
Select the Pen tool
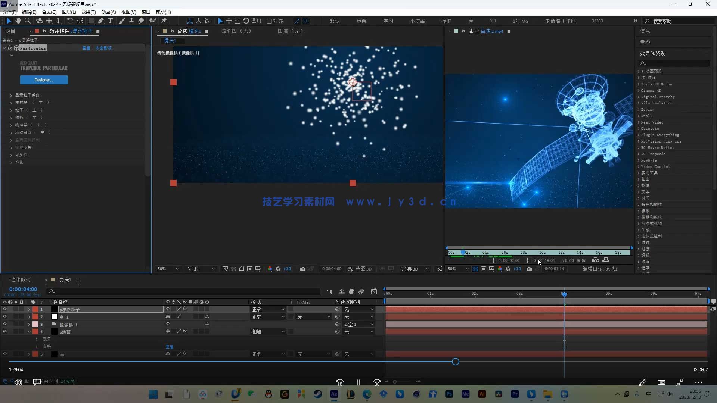pyautogui.click(x=101, y=21)
